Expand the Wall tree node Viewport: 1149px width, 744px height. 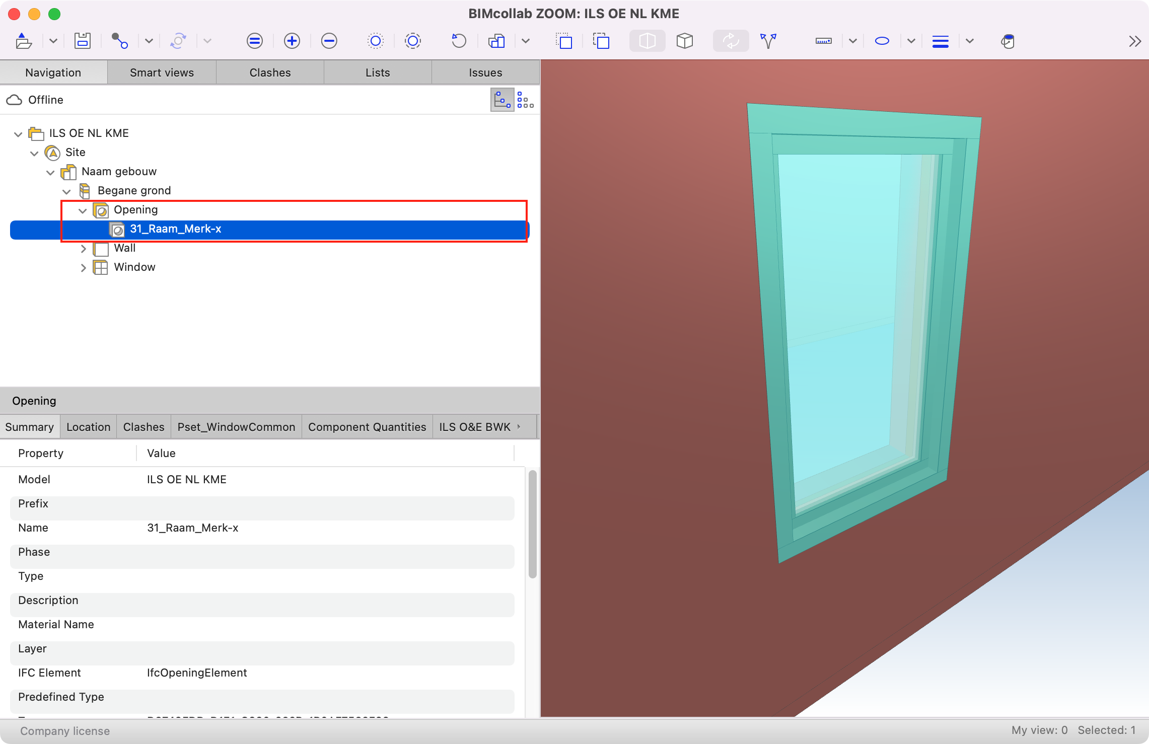pos(84,249)
